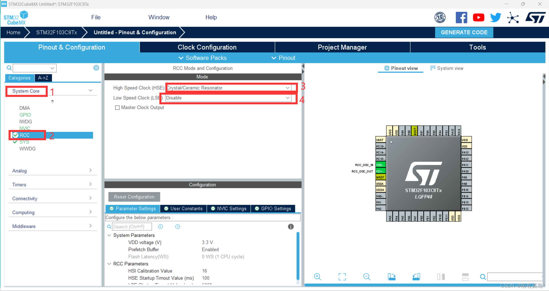549x291 pixels.
Task: Switch to the A->Z list tab
Action: click(43, 78)
